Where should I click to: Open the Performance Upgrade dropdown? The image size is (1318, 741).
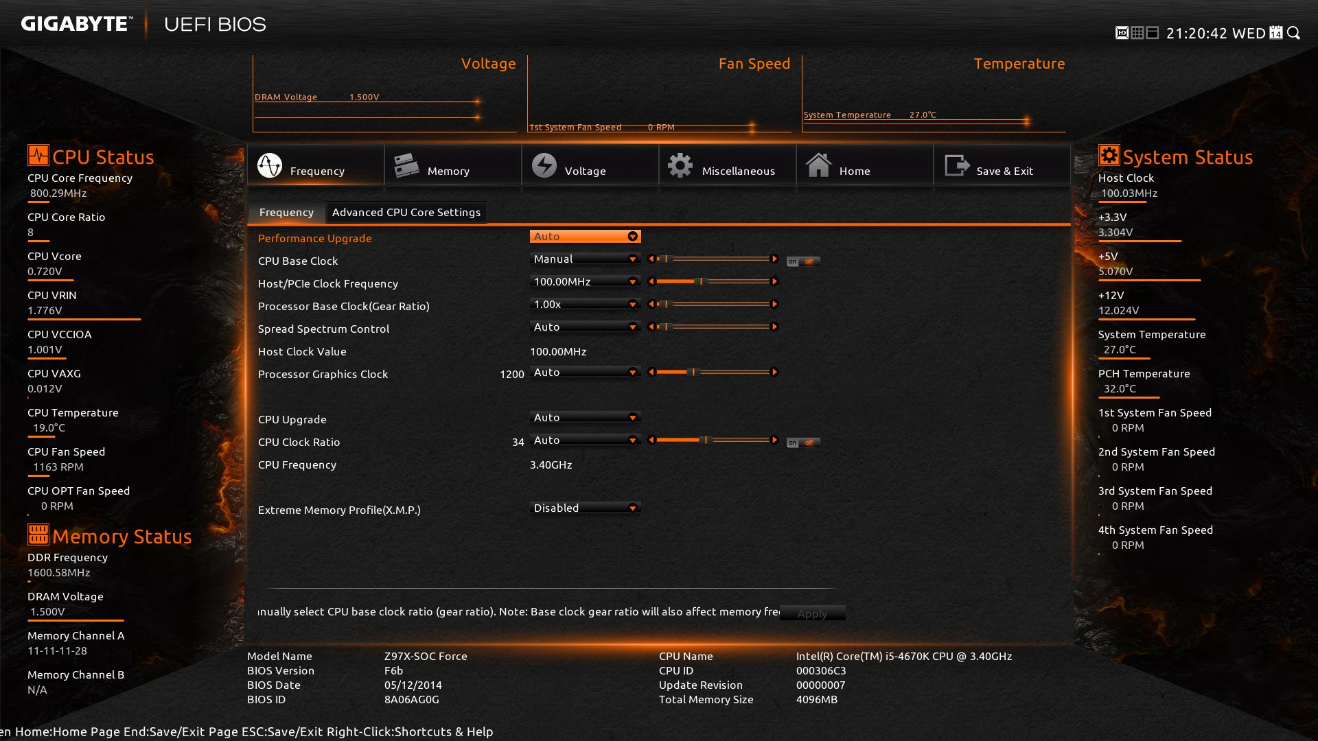pos(583,236)
